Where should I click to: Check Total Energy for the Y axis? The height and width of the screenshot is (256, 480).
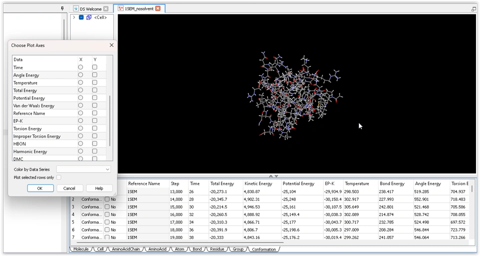(94, 90)
